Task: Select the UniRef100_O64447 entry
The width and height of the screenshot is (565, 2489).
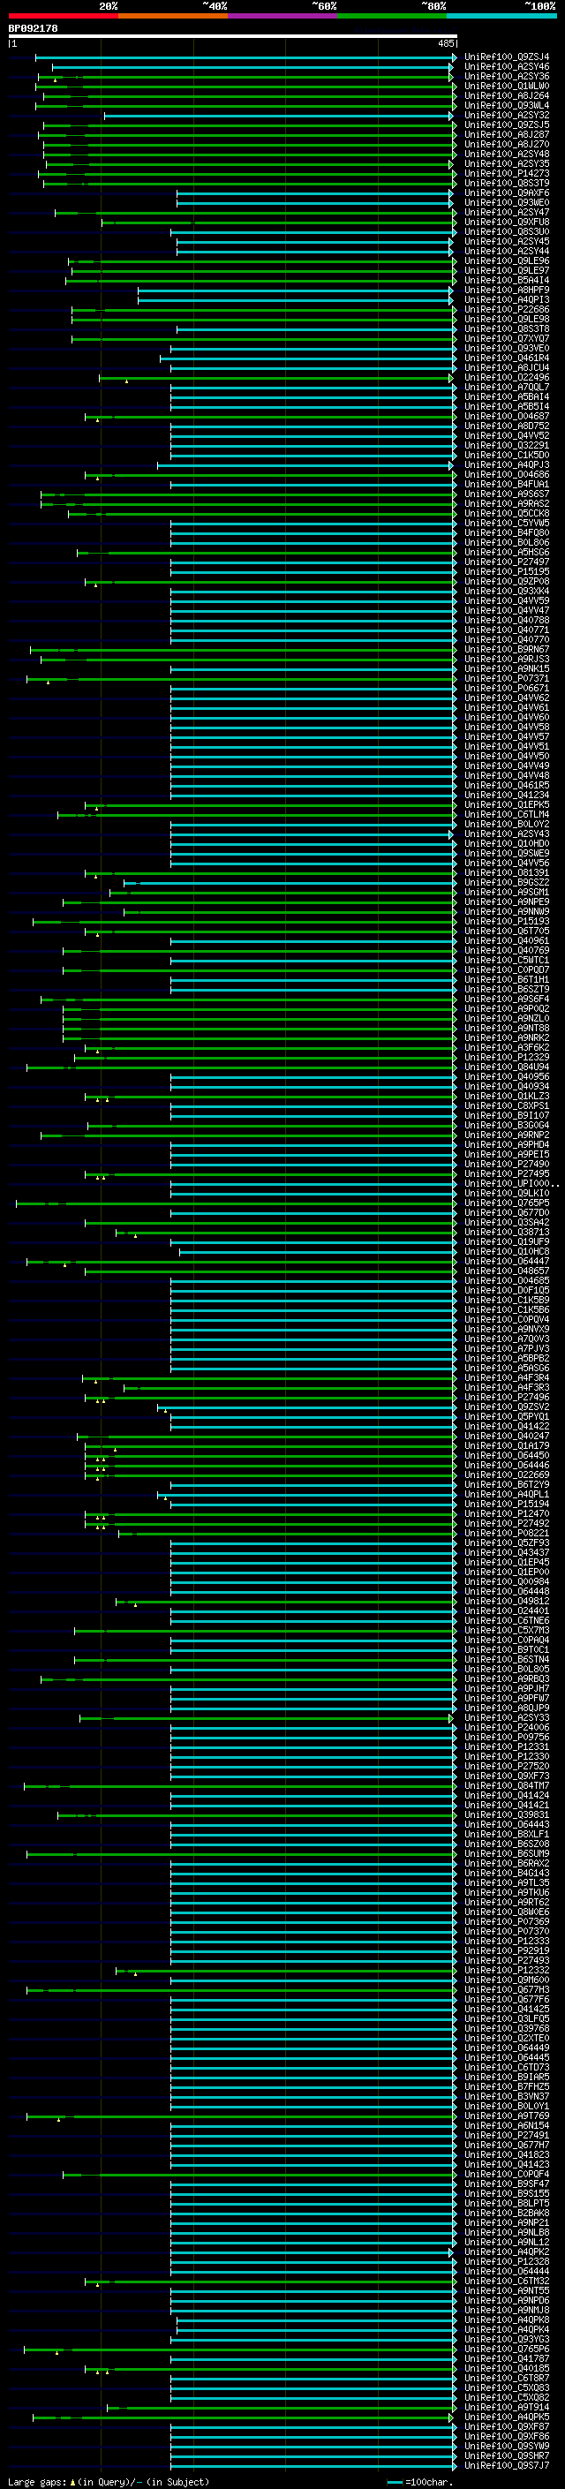Action: [507, 1261]
